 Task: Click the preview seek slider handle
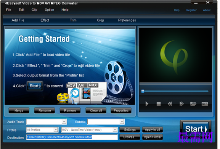pyautogui.click(x=143, y=91)
